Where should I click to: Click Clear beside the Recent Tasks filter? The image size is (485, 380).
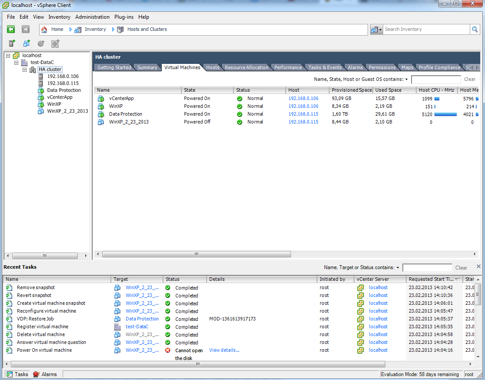coord(461,268)
